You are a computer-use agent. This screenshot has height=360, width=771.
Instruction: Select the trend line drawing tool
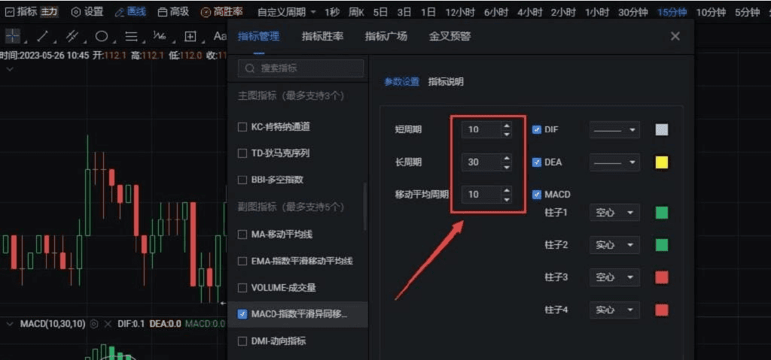pos(43,36)
